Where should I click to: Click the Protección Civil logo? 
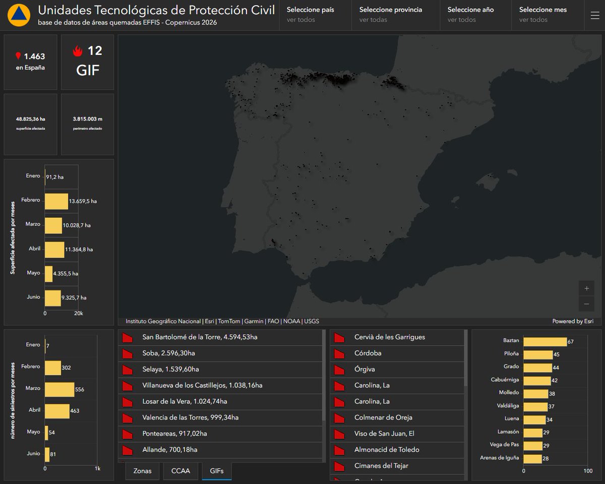19,16
